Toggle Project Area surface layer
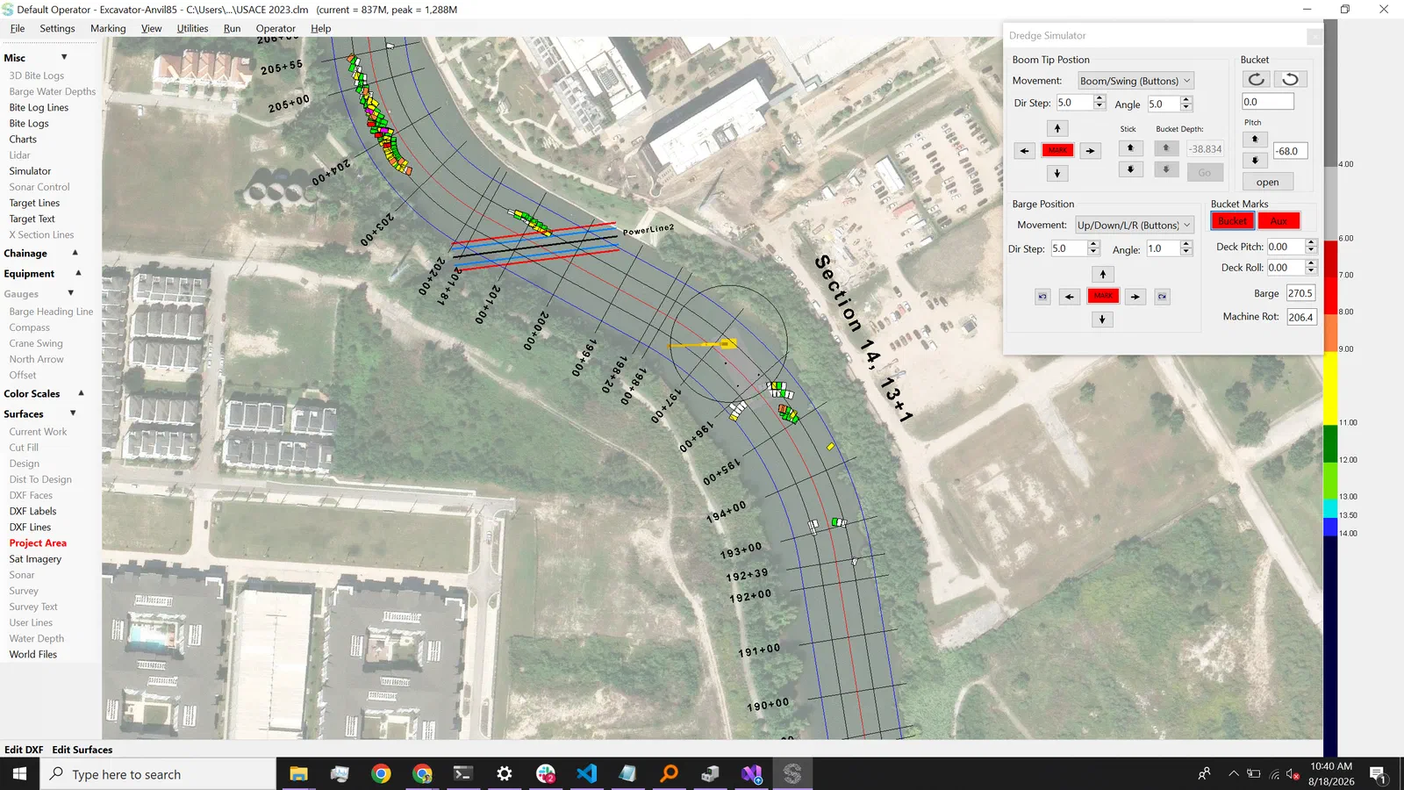Image resolution: width=1404 pixels, height=790 pixels. pyautogui.click(x=38, y=543)
